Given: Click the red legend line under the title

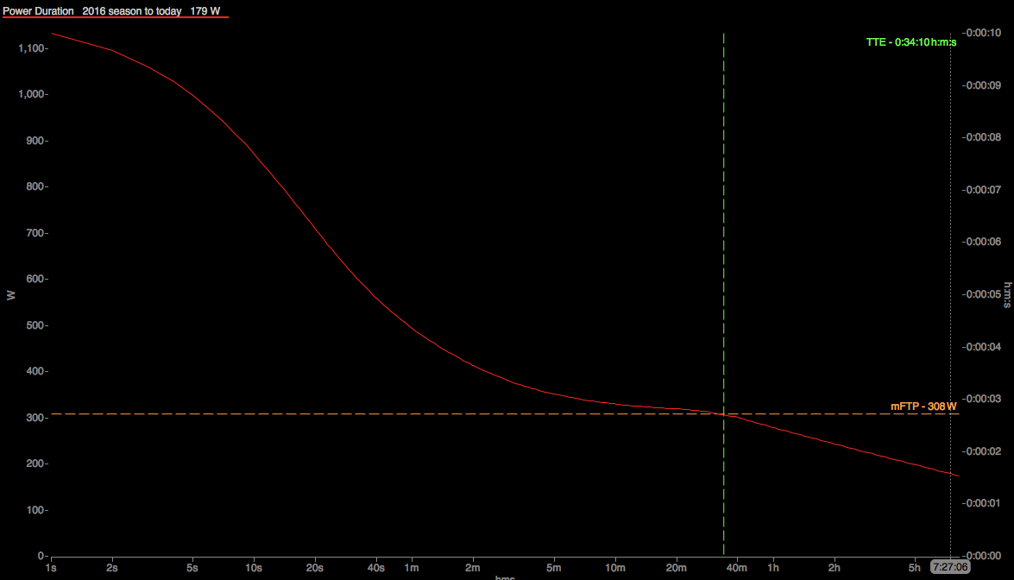Looking at the screenshot, I should click(115, 17).
